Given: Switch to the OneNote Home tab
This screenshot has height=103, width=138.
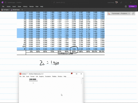Looking at the screenshot, I should click(x=9, y=7).
